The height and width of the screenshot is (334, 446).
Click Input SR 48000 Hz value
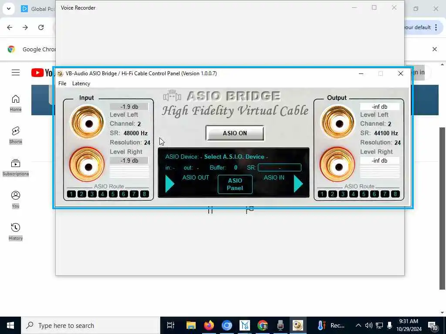point(135,133)
